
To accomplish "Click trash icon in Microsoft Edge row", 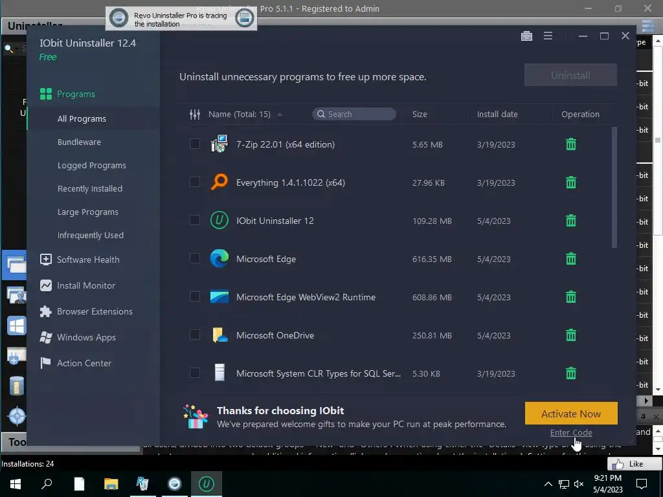I will point(571,259).
